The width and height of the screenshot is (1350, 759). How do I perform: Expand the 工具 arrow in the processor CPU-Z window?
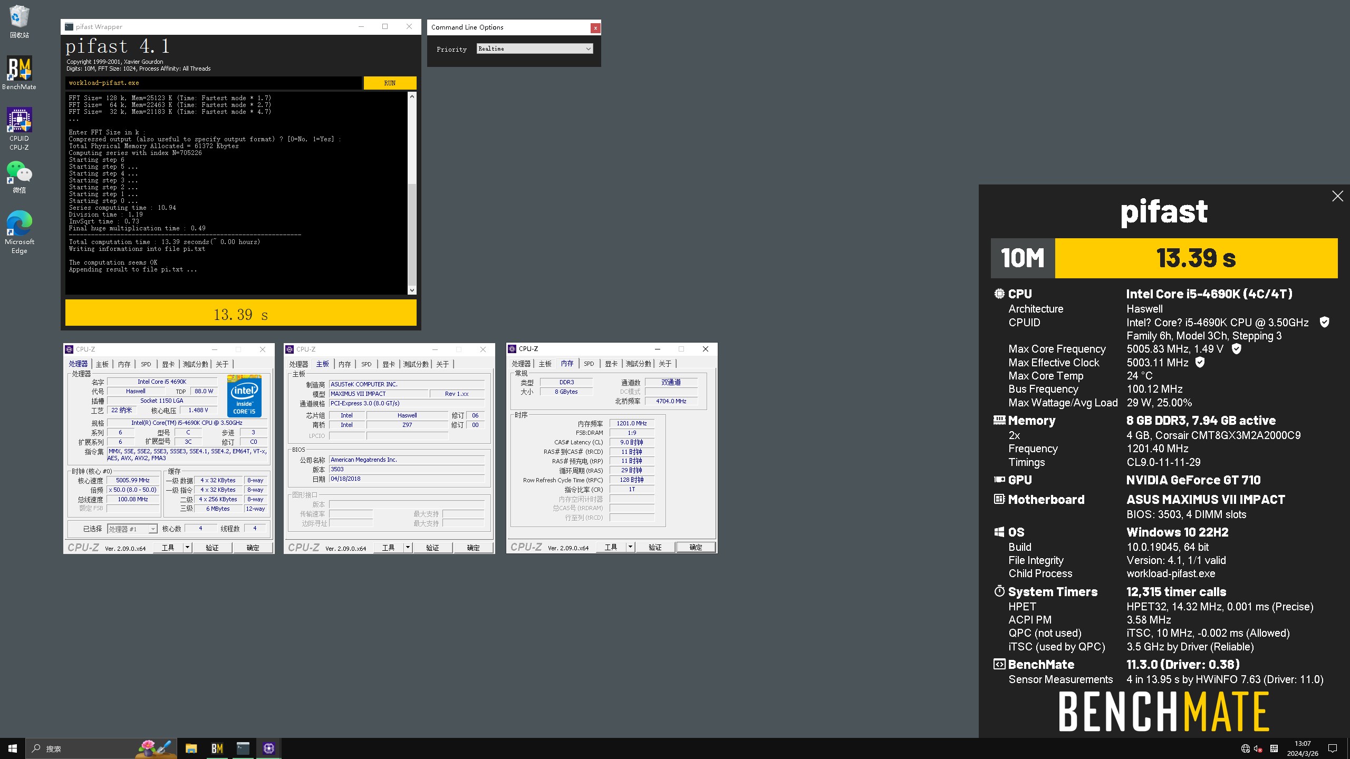click(x=187, y=548)
